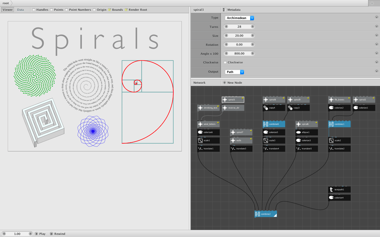380x237 pixels.
Task: Decrease the Size value with left arrow
Action: click(x=226, y=36)
